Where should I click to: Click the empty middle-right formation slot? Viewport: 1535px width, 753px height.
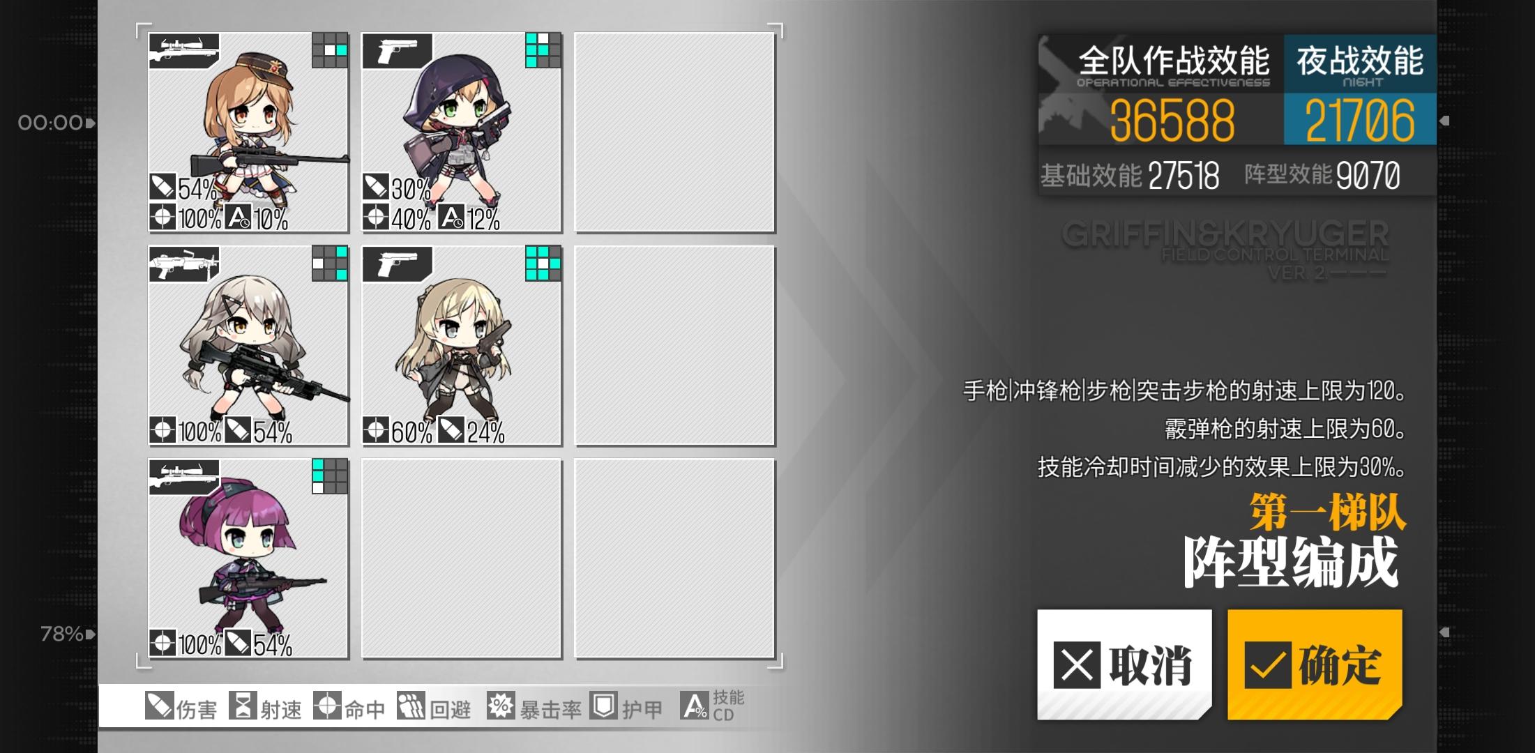[674, 345]
